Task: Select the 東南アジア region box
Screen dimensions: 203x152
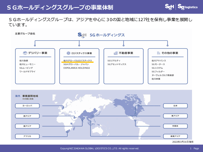Action: tap(175, 136)
